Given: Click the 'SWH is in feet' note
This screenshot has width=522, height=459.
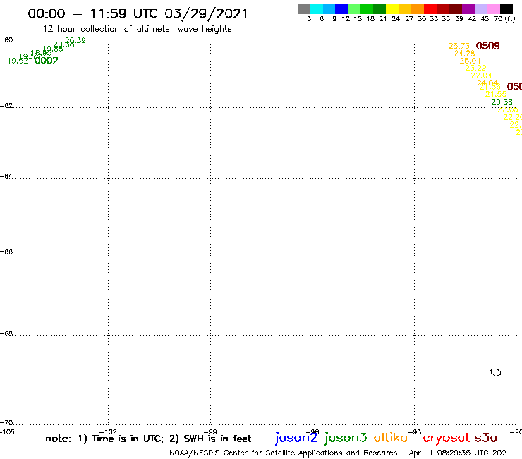Looking at the screenshot, I should pos(210,439).
